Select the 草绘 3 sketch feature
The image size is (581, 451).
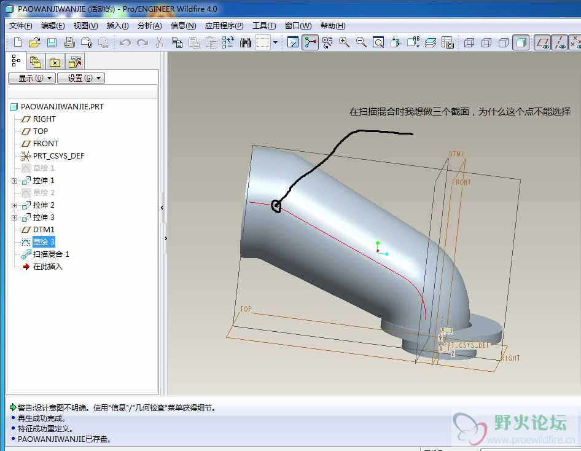click(x=44, y=241)
